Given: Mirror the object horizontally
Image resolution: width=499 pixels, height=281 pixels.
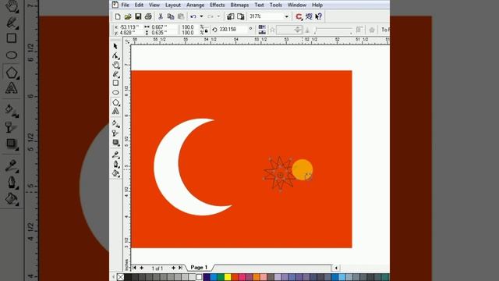Looking at the screenshot, I should [262, 27].
